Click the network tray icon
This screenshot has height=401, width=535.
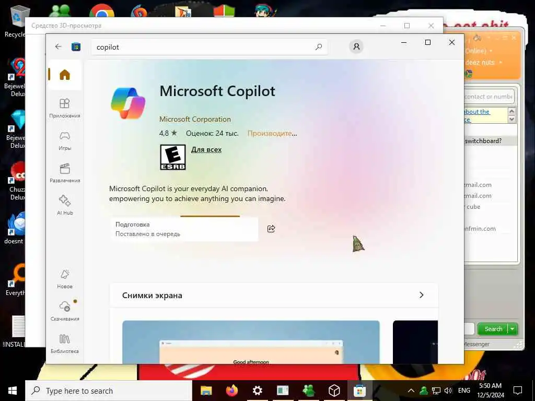click(436, 391)
